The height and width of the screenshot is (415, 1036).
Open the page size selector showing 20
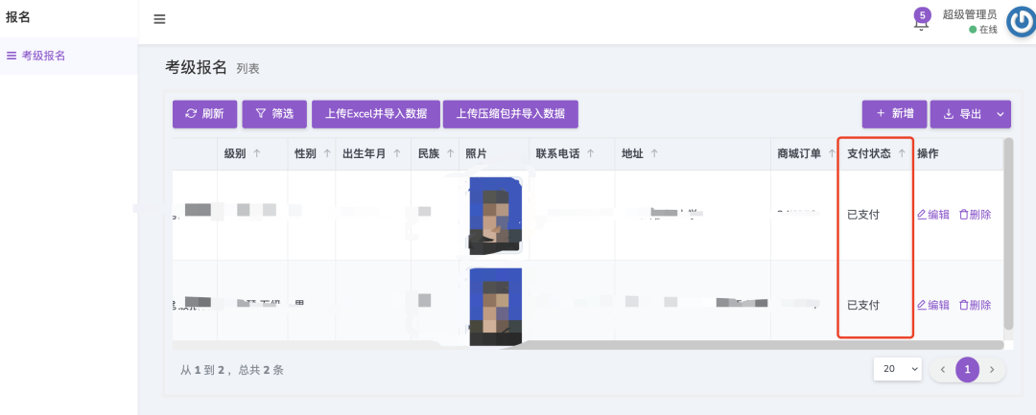coord(898,369)
